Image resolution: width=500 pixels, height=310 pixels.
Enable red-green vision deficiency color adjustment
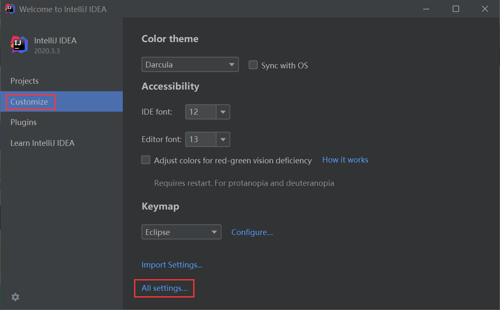click(x=146, y=160)
